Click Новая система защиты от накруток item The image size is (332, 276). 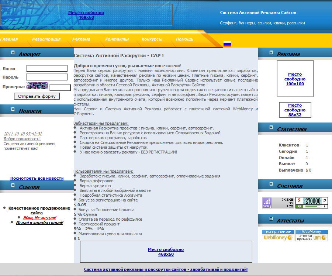[x=114, y=147]
